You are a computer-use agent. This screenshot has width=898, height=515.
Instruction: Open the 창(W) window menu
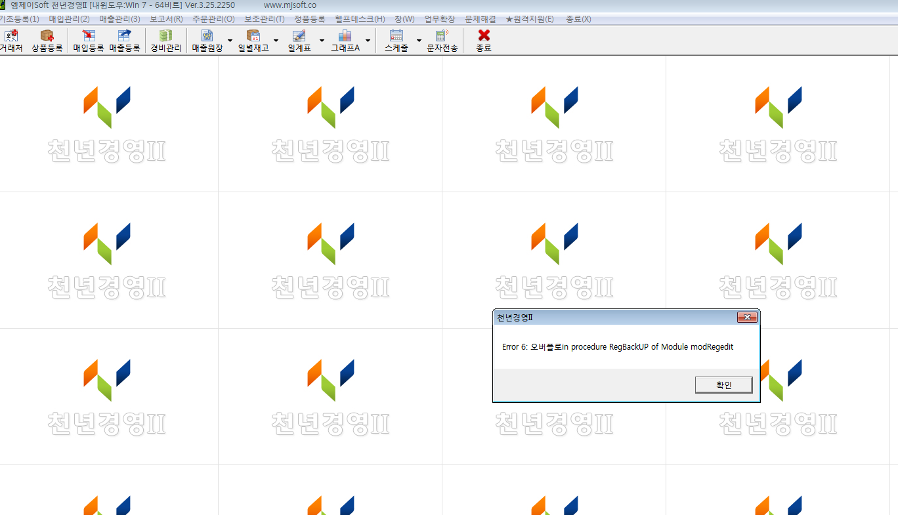click(x=404, y=19)
